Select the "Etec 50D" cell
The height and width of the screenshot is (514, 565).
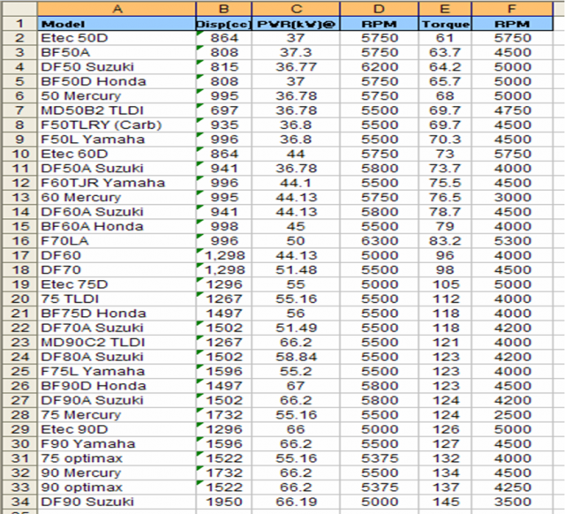(115, 38)
